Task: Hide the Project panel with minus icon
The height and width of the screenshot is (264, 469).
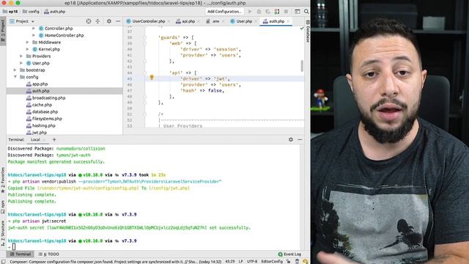Action: point(118,21)
